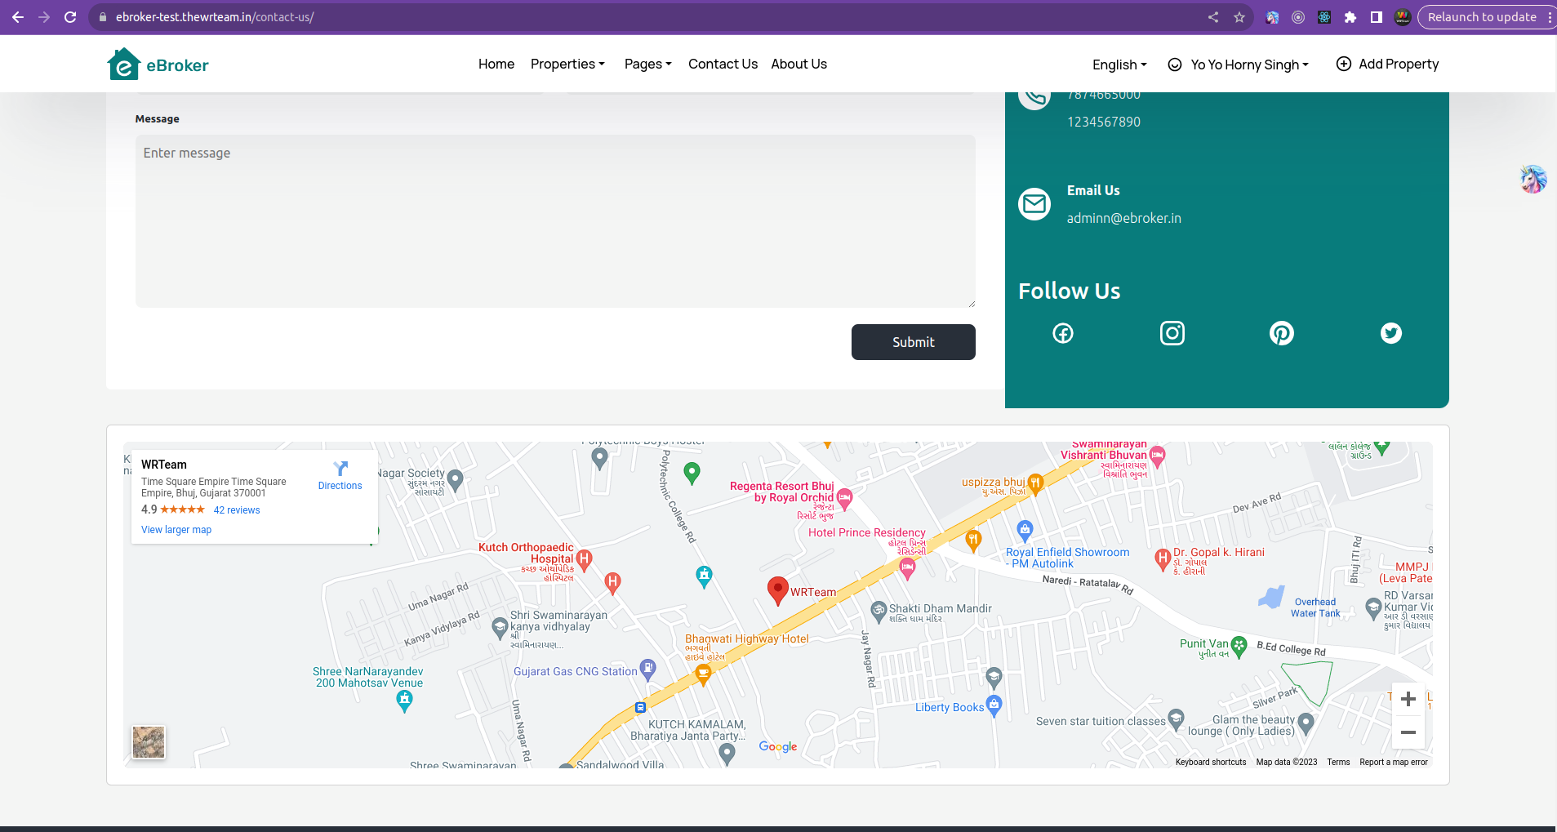Viewport: 1557px width, 832px height.
Task: Click the eBroker logo
Action: click(x=158, y=65)
